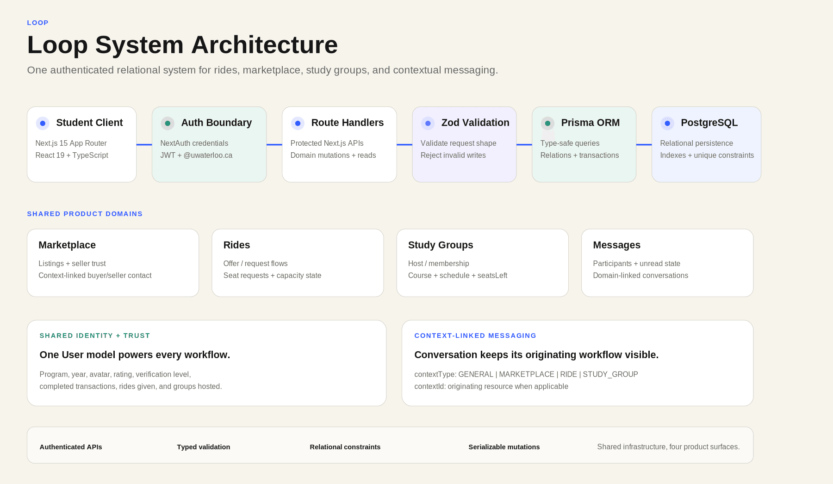Click the blue dot icon beside Student Client
This screenshot has height=484, width=833.
tap(43, 124)
